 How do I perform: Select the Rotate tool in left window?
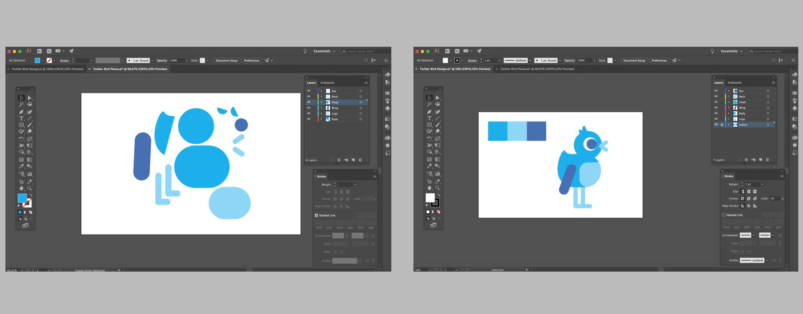point(21,139)
